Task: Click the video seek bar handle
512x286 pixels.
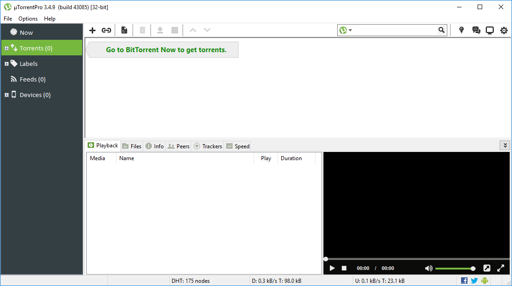Action: (x=326, y=259)
